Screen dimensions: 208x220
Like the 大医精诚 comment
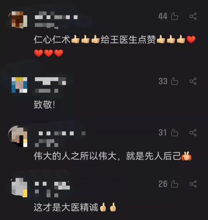(x=175, y=184)
